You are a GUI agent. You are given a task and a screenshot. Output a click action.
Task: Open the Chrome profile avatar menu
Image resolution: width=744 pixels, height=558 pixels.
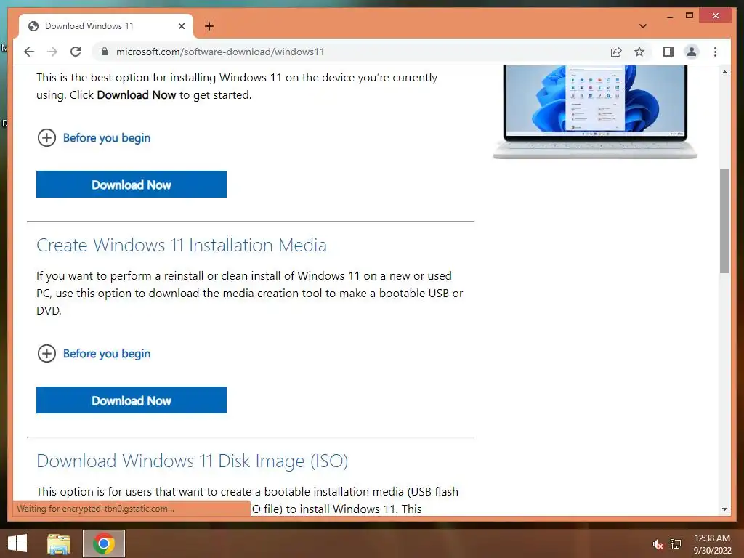pos(692,52)
